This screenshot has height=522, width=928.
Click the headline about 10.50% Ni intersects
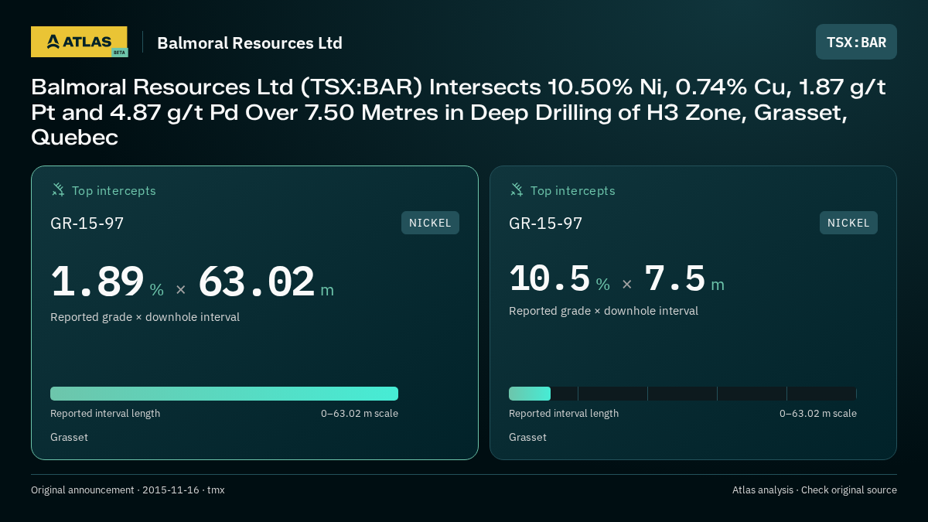click(459, 112)
